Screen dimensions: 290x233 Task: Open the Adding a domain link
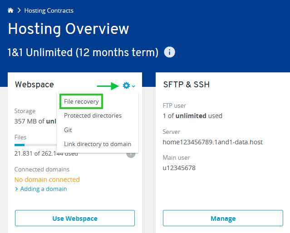44,189
